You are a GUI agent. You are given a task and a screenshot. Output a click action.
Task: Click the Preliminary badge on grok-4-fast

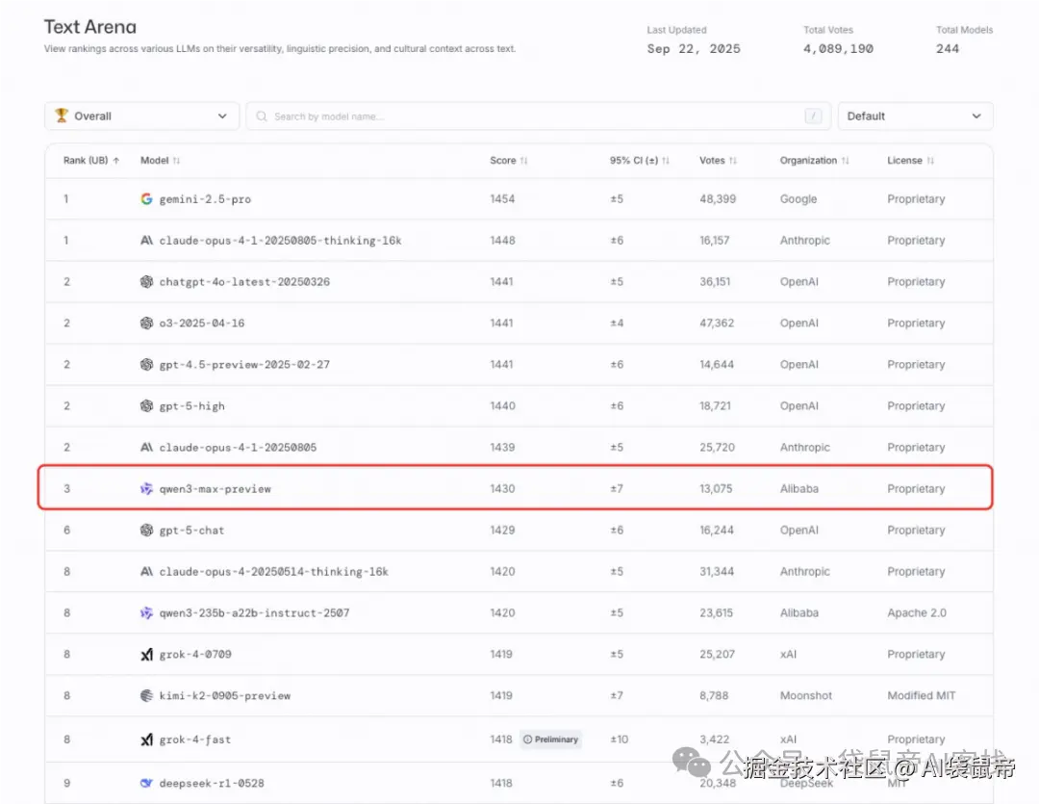pyautogui.click(x=551, y=739)
